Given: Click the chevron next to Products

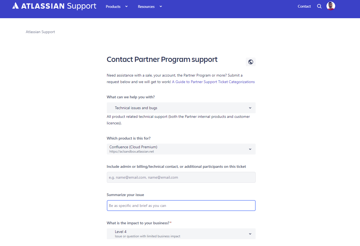Looking at the screenshot, I should point(126,7).
